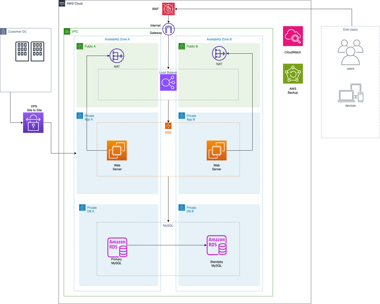
Task: Click the 'AWS Backup' text label
Action: tap(293, 91)
